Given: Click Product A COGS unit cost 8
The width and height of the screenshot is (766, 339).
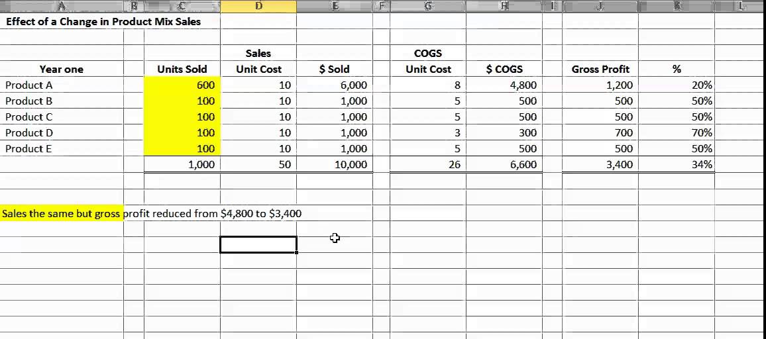Looking at the screenshot, I should pos(428,85).
